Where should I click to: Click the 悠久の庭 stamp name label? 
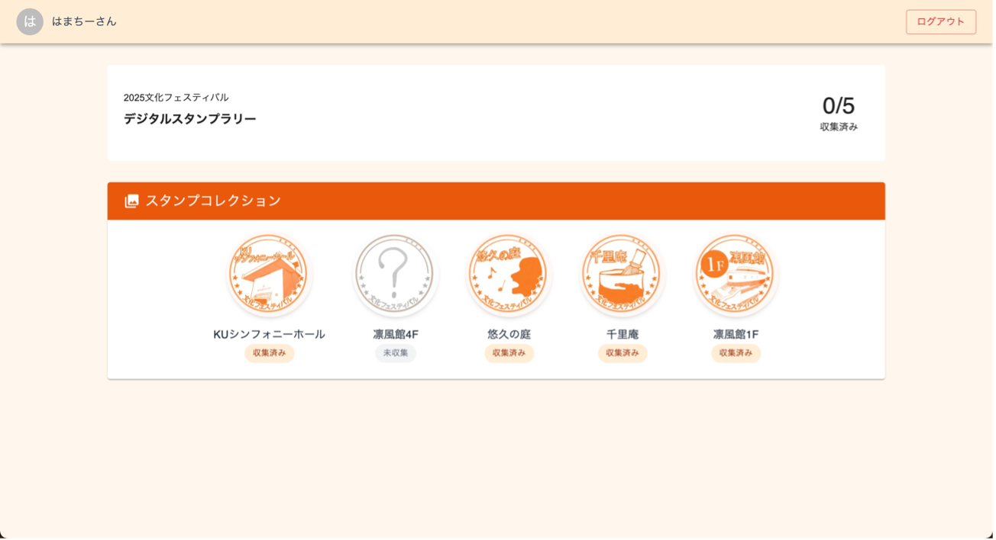[x=508, y=333]
